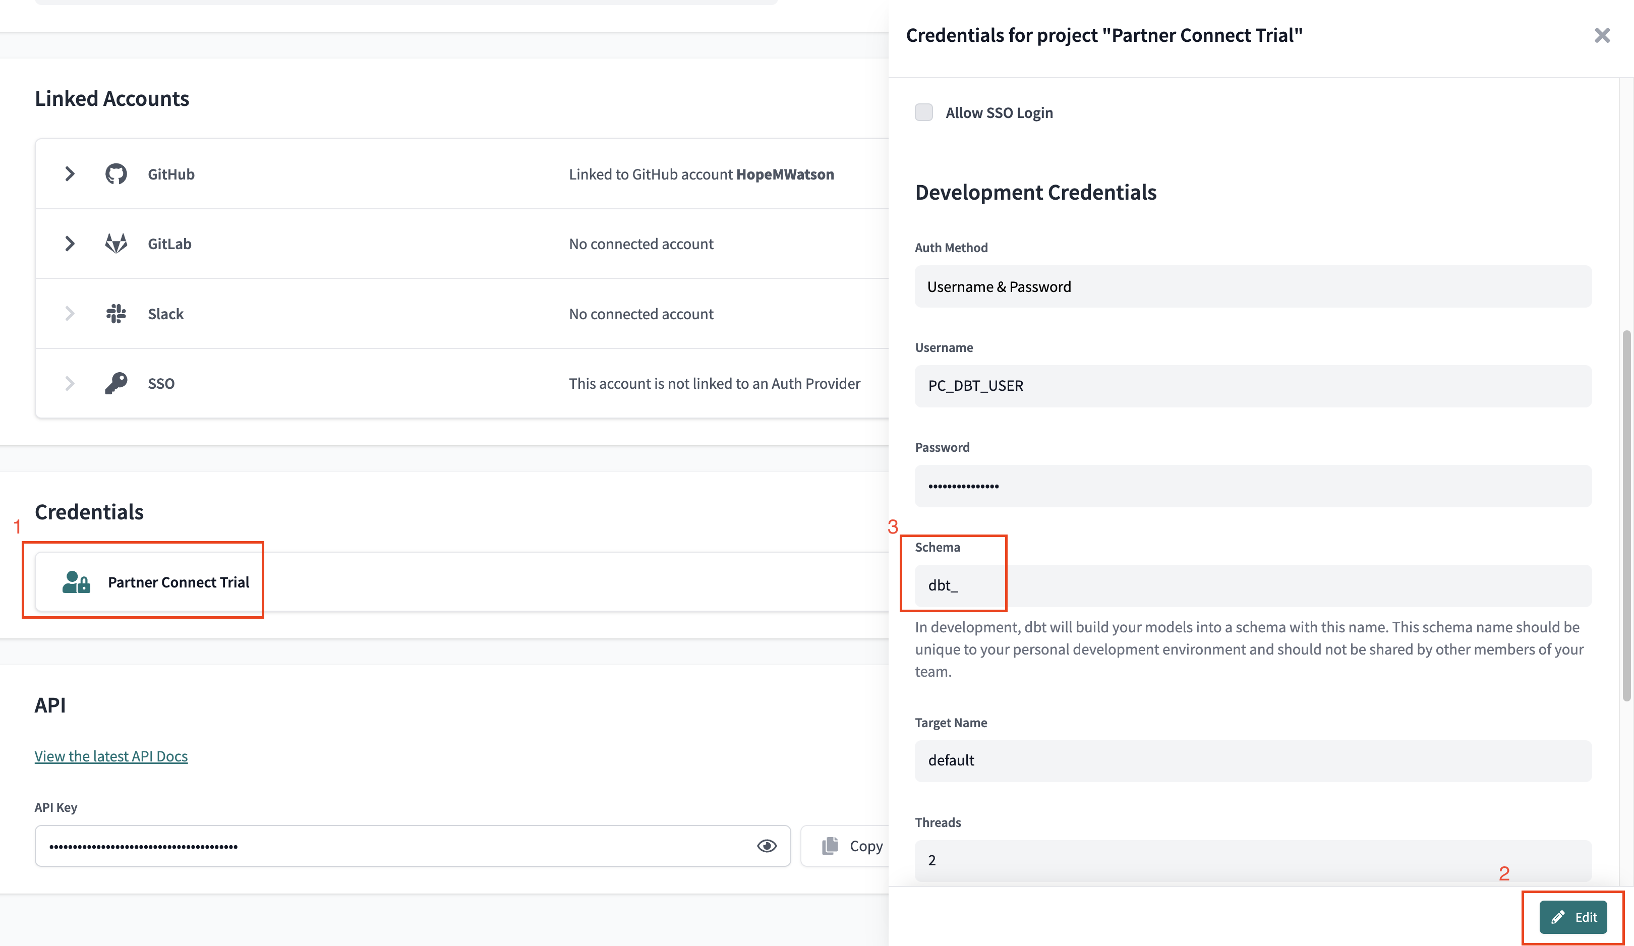Expand the GitLab account row

point(70,243)
